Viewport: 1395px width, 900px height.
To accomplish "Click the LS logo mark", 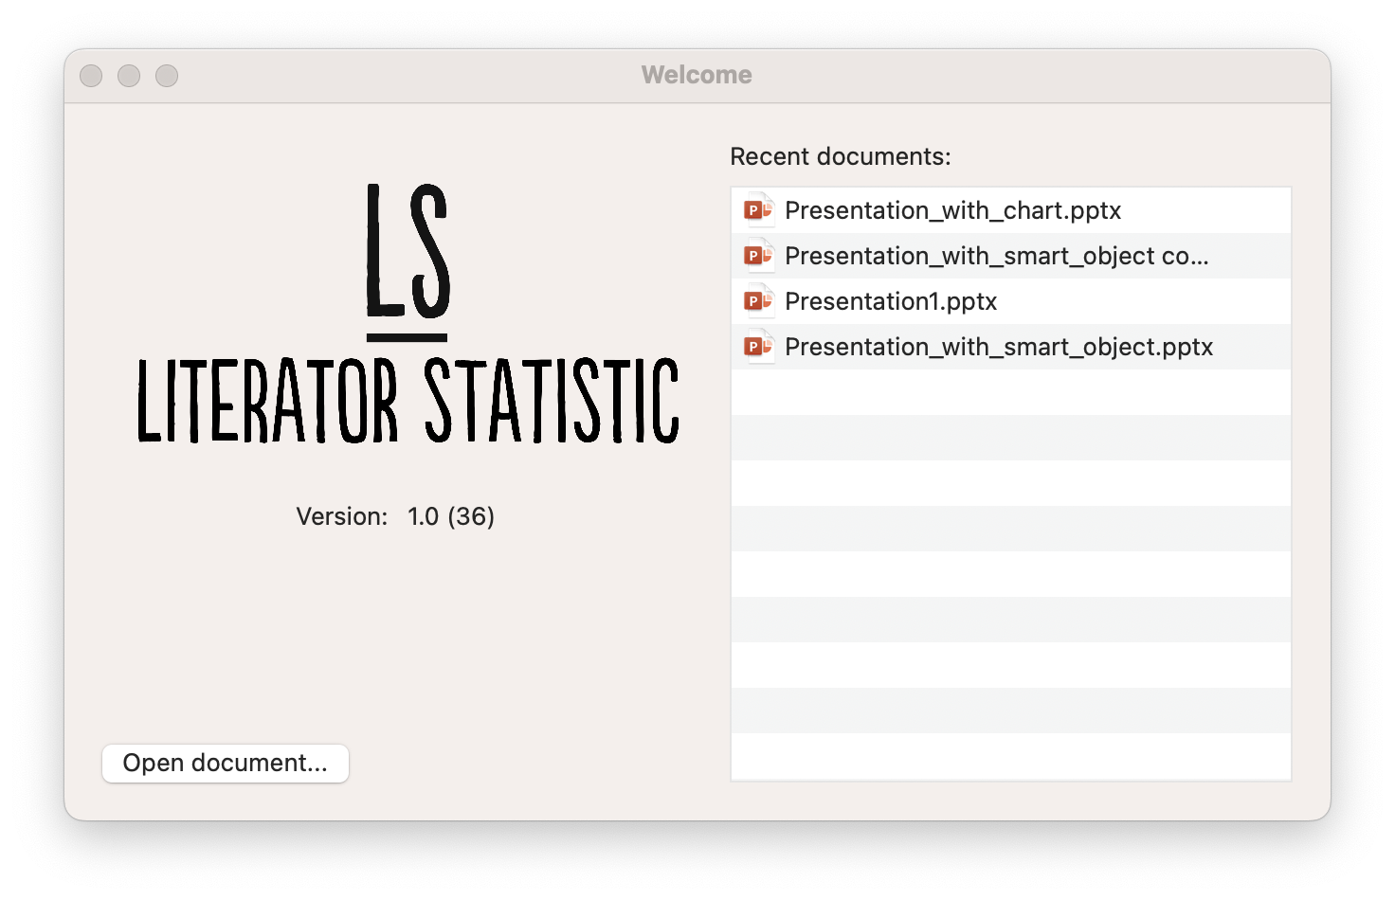I will click(x=408, y=258).
